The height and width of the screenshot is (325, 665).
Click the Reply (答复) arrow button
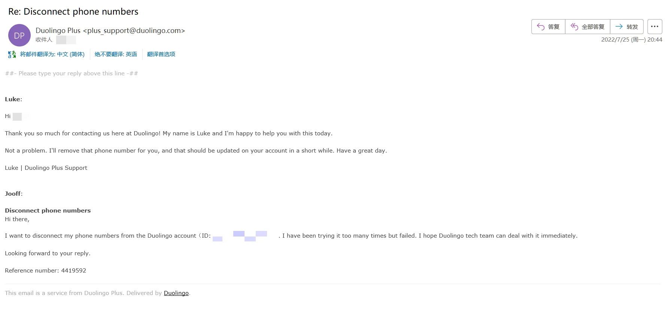548,27
